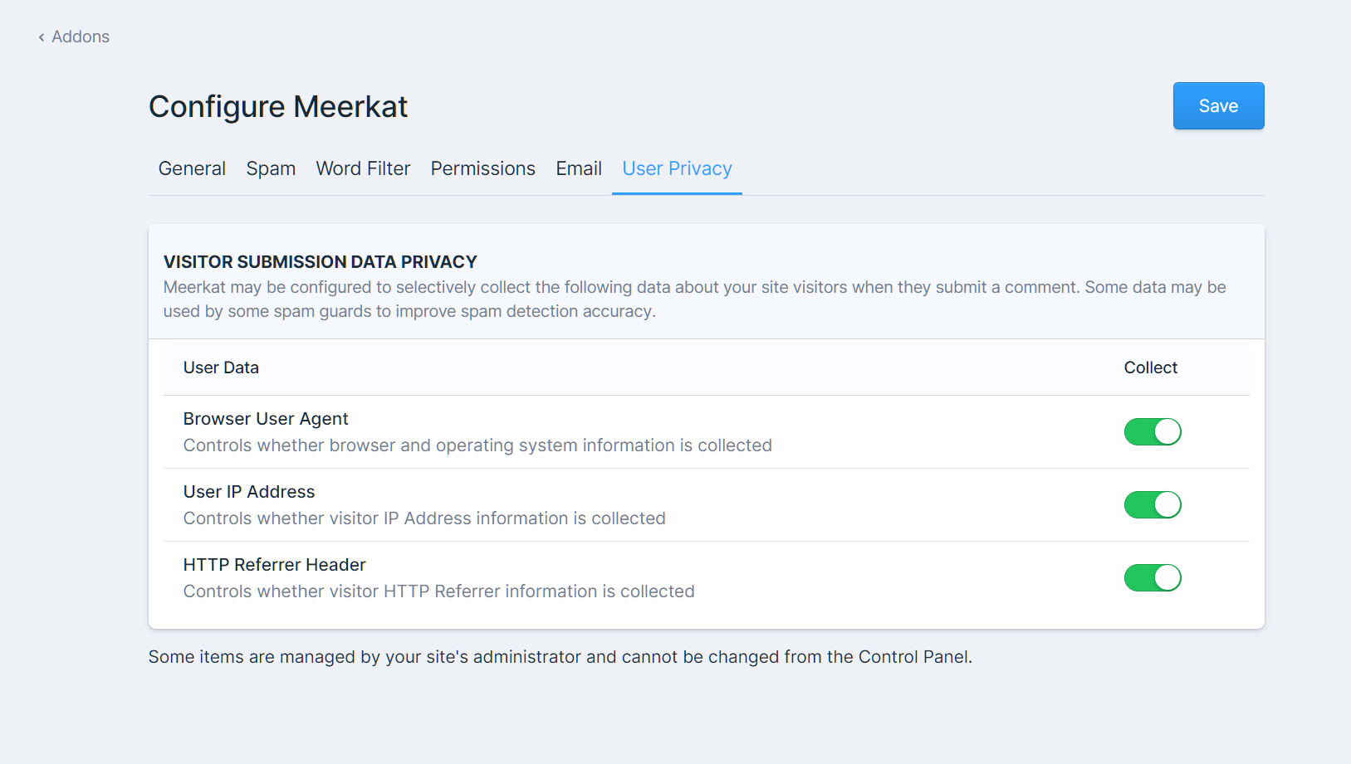The width and height of the screenshot is (1351, 764).
Task: Select the User Privacy tab
Action: coord(677,168)
